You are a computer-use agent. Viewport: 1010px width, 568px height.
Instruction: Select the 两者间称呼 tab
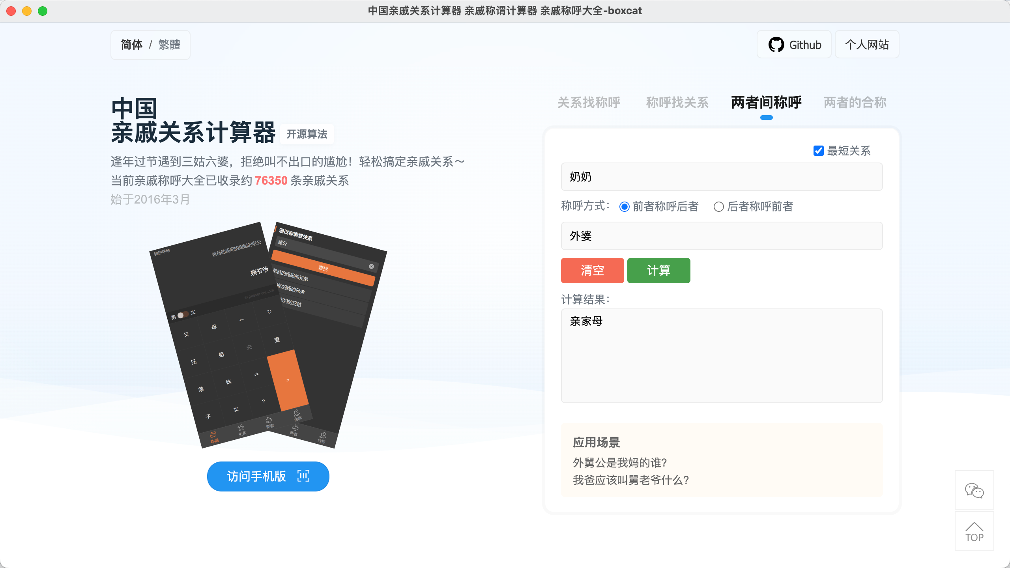tap(766, 103)
